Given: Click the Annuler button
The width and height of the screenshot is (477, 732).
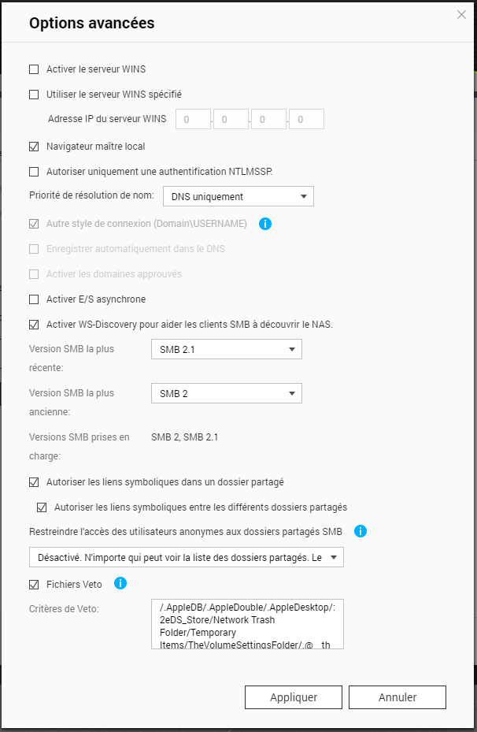Looking at the screenshot, I should (x=397, y=697).
